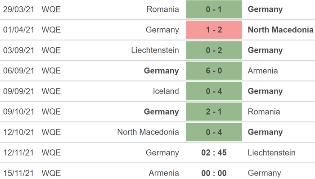
Task: Click the red 1 - 2 score box
Action: [214, 30]
